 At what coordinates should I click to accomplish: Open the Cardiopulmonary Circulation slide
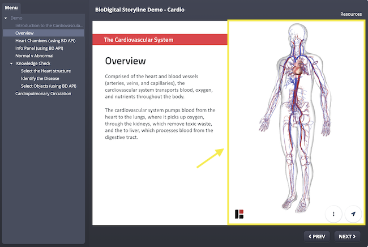coord(43,93)
